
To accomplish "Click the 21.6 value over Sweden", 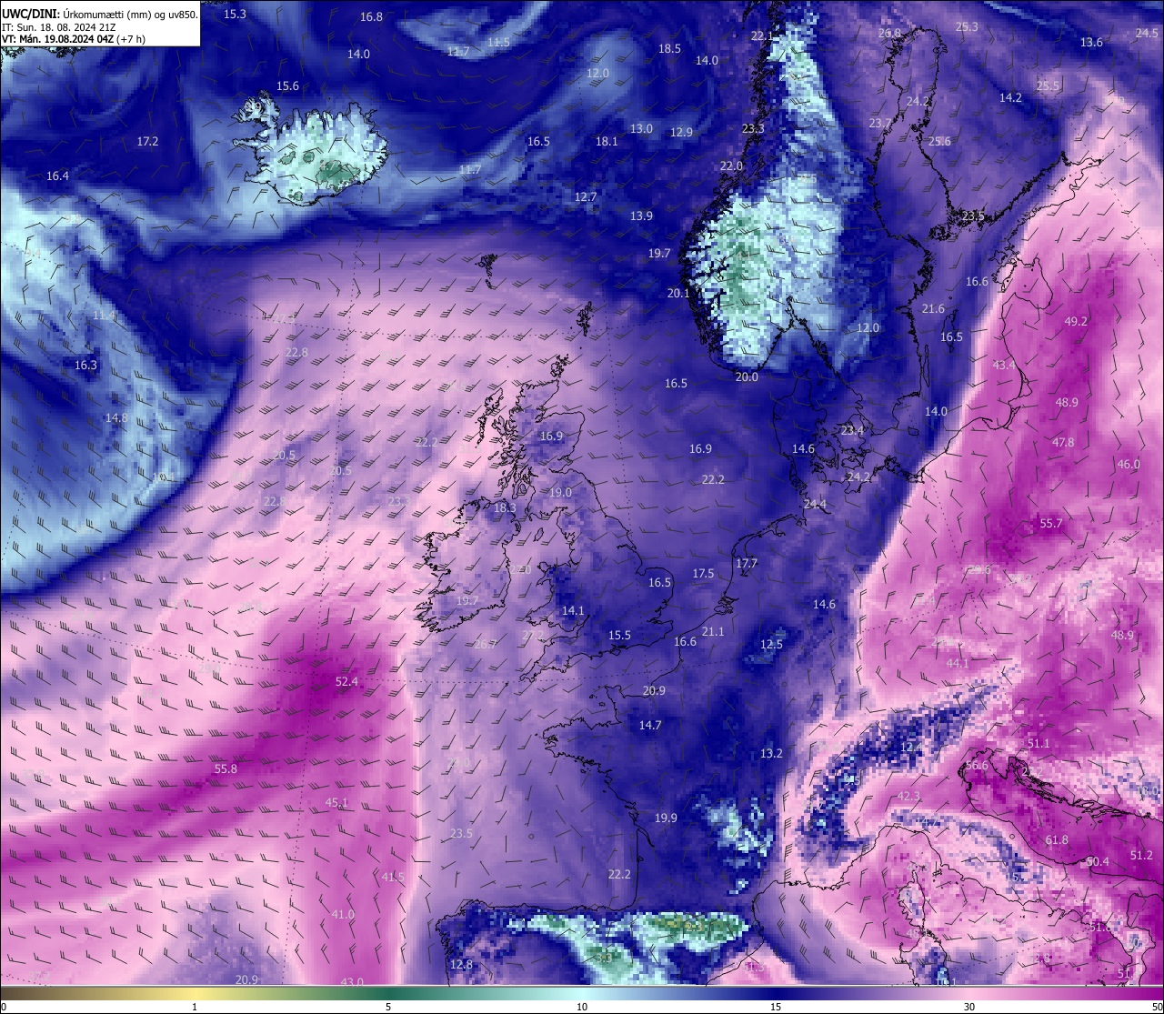I will [x=933, y=308].
